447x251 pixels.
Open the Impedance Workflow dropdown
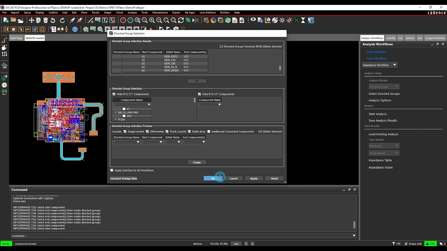[x=380, y=65]
